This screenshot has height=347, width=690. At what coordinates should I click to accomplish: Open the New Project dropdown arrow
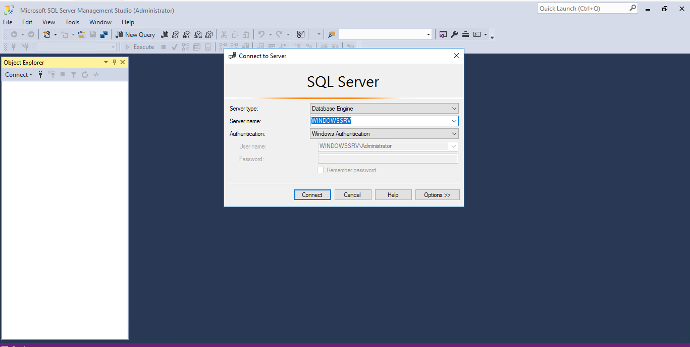(56, 34)
